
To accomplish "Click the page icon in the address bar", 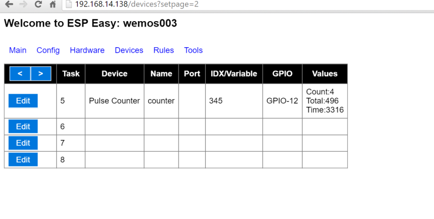I will (69, 4).
